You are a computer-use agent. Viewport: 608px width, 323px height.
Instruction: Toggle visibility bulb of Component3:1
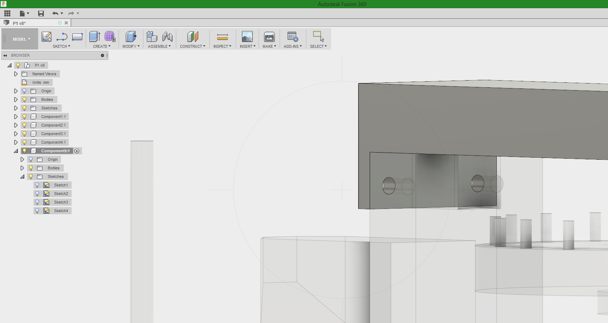point(25,134)
